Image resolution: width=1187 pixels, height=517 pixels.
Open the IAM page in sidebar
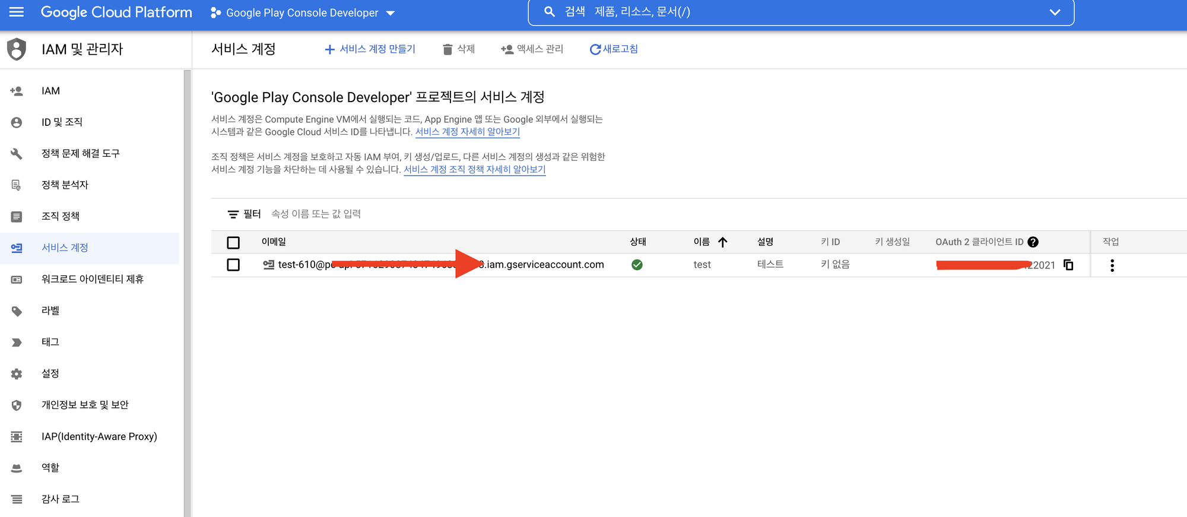tap(50, 91)
